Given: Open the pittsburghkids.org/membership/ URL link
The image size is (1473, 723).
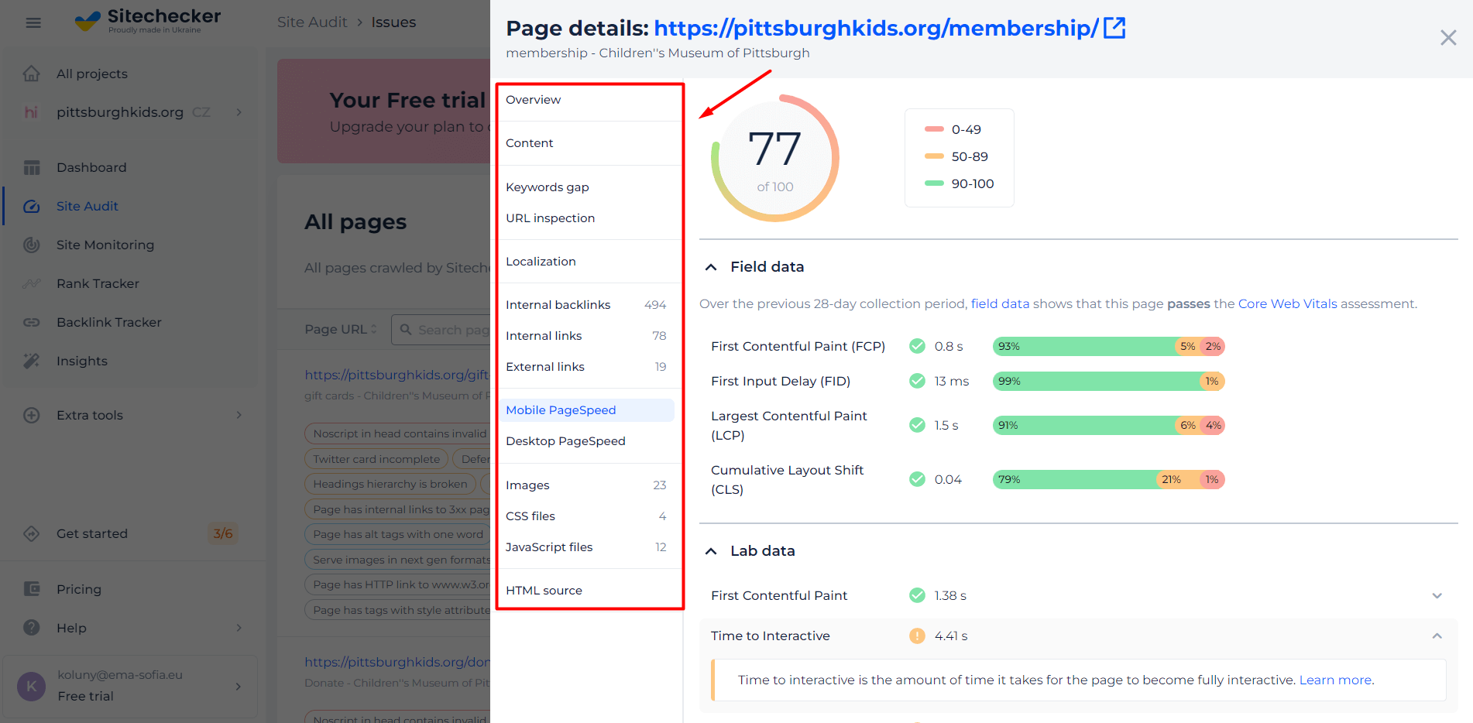Looking at the screenshot, I should pos(876,28).
